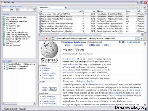Image resolution: width=148 pixels, height=111 pixels.
Task: Follow the Random article link
Action: click(x=48, y=78)
